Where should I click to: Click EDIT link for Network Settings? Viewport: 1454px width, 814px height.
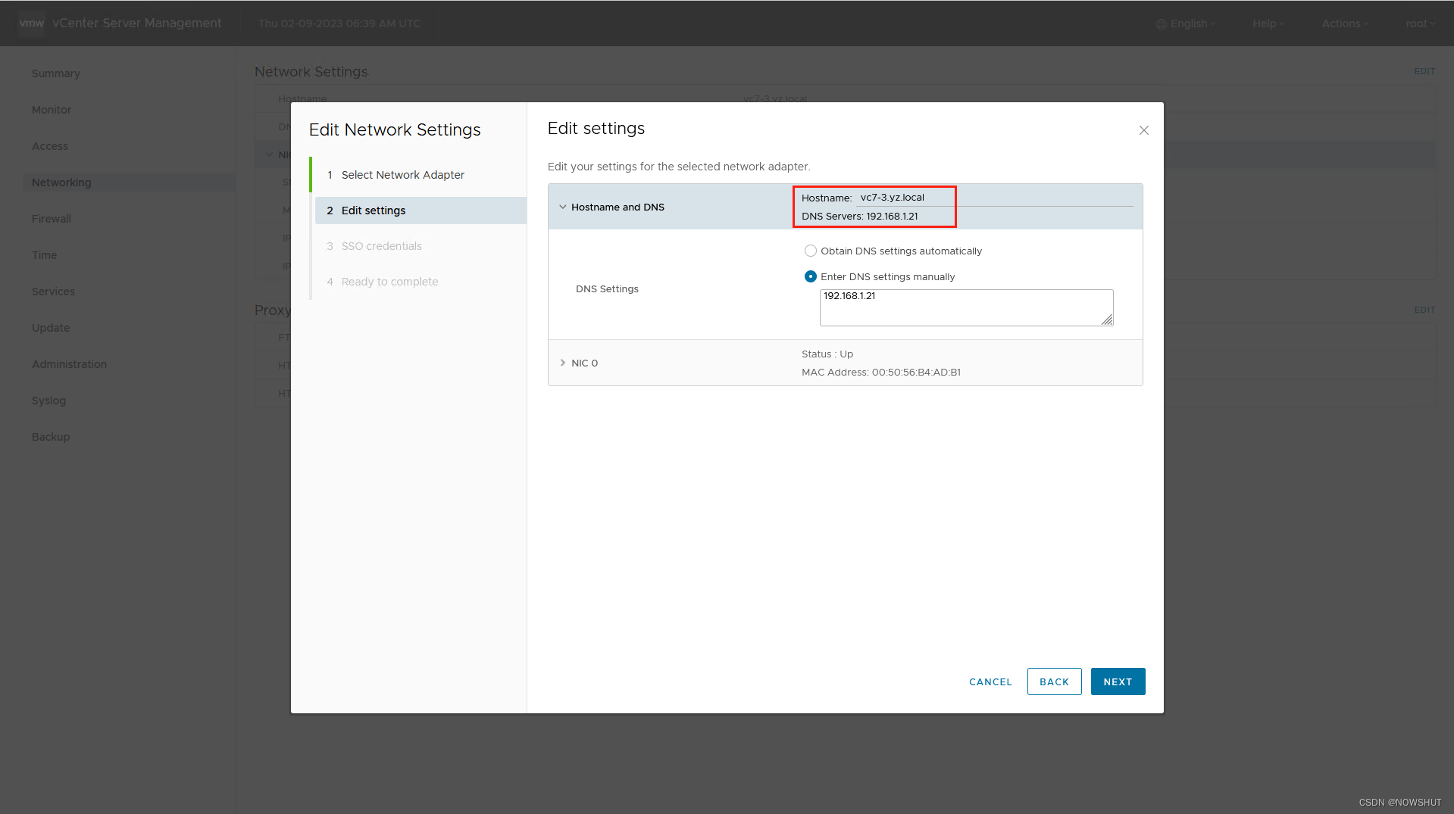1424,71
